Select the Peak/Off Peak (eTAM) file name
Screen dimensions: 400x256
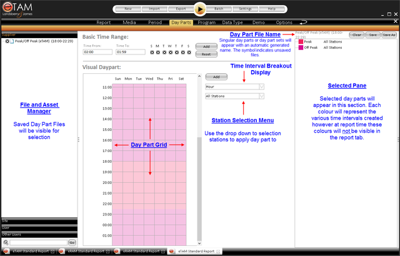pyautogui.click(x=44, y=41)
